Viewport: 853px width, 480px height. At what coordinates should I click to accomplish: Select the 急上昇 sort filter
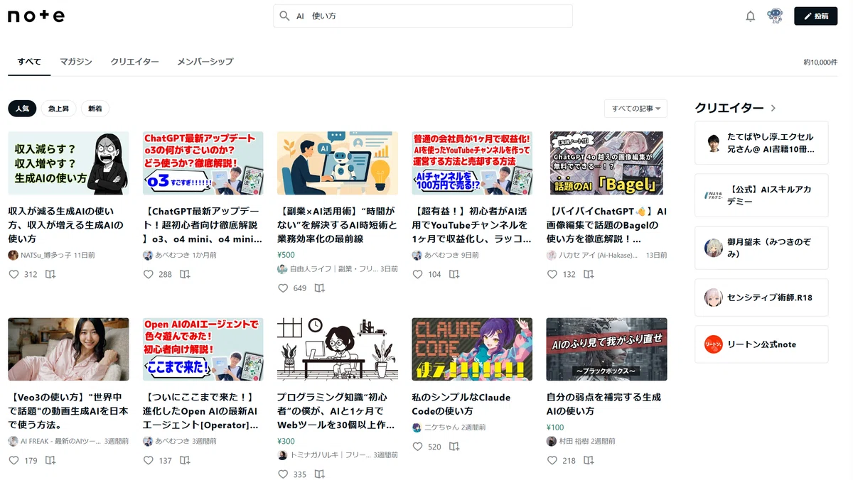coord(58,109)
